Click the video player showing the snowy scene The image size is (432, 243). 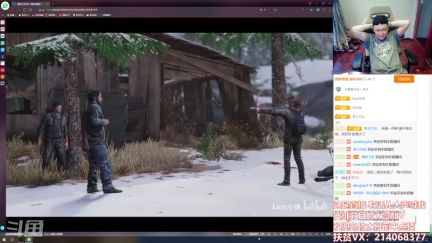tap(169, 125)
